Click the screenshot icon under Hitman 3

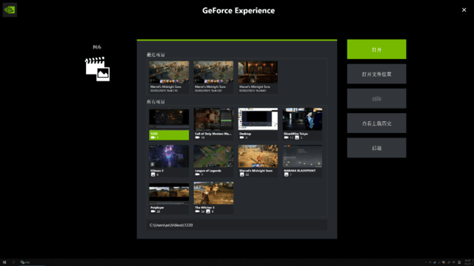153,174
